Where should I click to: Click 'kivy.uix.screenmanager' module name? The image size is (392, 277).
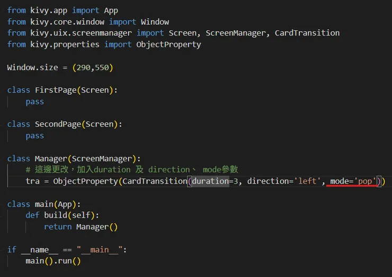point(81,33)
